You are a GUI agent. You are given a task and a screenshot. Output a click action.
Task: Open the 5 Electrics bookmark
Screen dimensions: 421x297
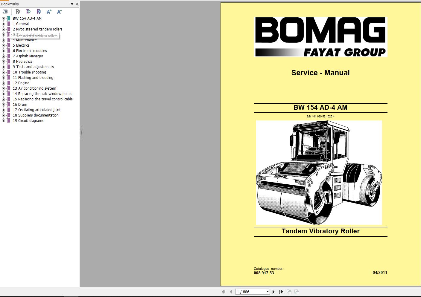click(x=21, y=45)
